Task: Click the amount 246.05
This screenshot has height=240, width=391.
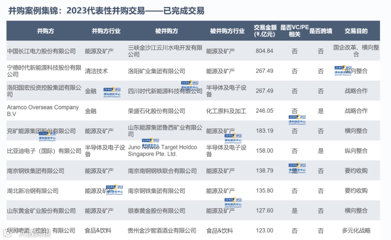Action: tap(265, 111)
